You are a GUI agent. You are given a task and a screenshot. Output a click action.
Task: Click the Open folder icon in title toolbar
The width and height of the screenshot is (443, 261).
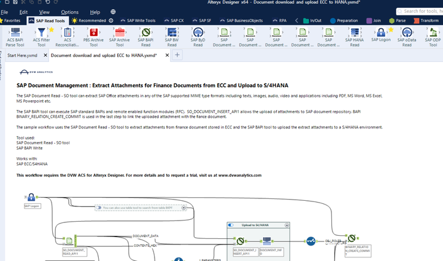[7, 2]
